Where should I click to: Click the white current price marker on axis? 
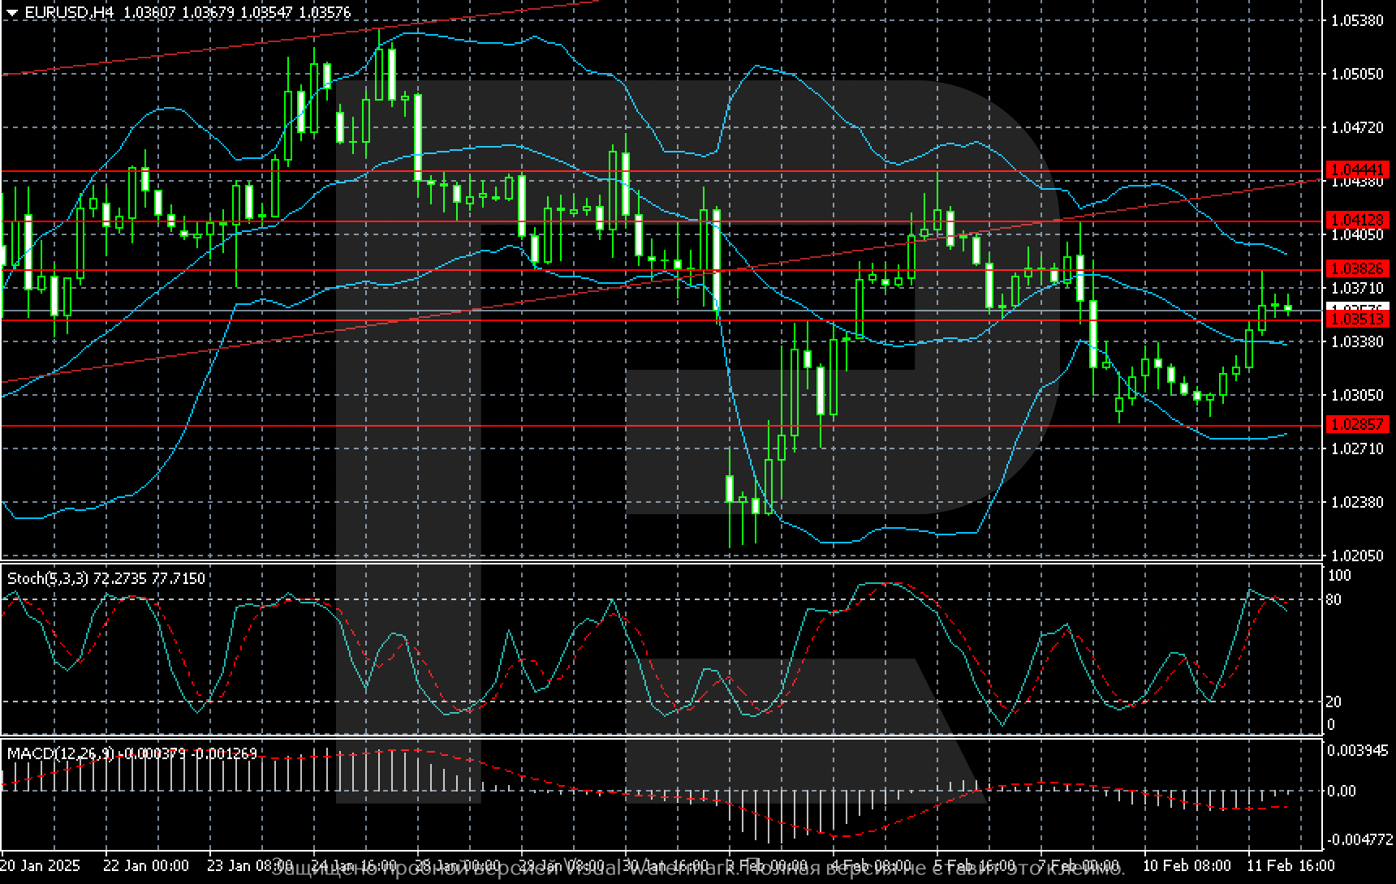click(1356, 307)
